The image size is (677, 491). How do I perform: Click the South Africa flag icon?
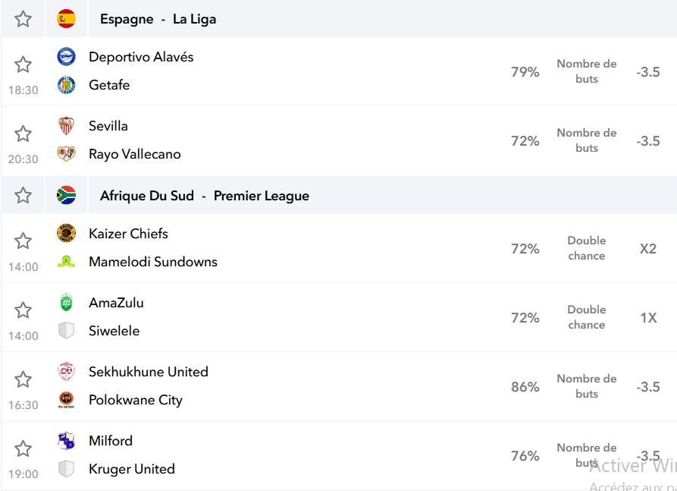66,195
